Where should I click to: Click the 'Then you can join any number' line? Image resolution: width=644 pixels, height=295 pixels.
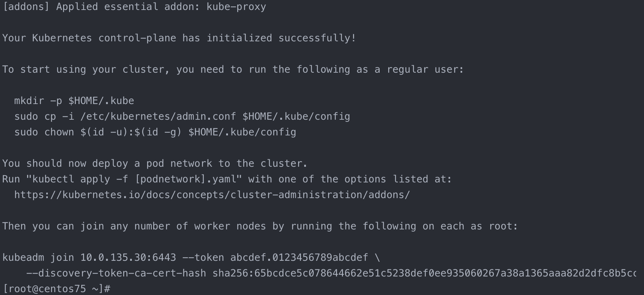pyautogui.click(x=260, y=226)
